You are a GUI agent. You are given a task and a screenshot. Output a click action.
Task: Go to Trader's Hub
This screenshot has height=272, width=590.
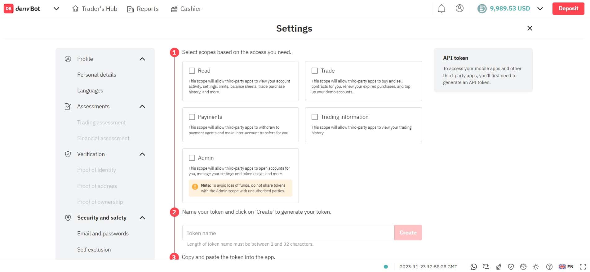point(95,9)
